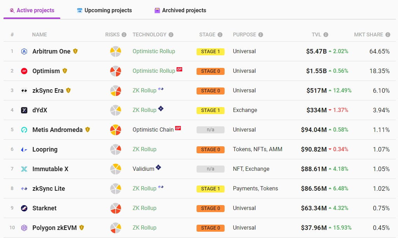Click the Starknet logo icon
The width and height of the screenshot is (398, 238).
tap(25, 208)
